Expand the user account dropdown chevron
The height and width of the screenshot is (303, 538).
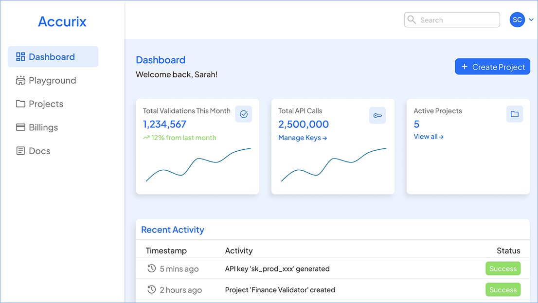tap(531, 20)
